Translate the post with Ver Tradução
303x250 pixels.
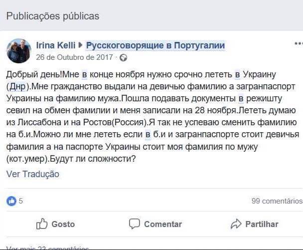[33, 174]
